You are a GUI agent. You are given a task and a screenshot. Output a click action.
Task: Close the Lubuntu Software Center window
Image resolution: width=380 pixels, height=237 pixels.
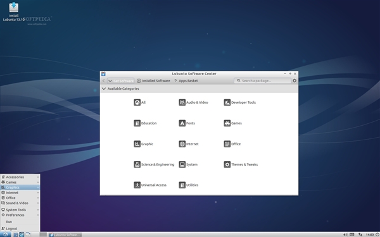[295, 73]
